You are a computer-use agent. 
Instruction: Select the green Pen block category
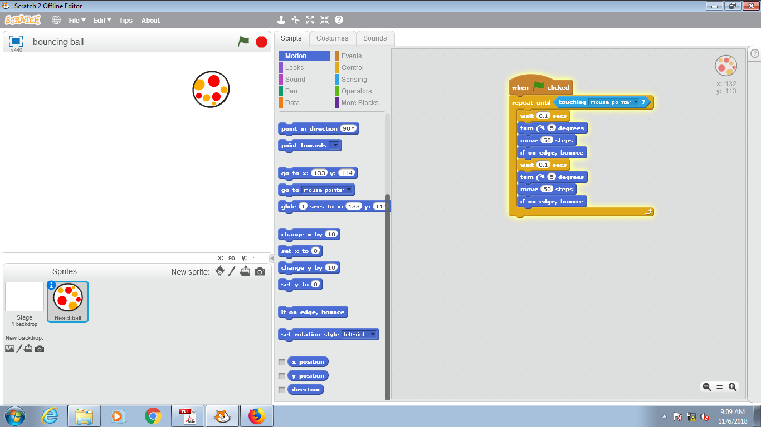point(292,91)
